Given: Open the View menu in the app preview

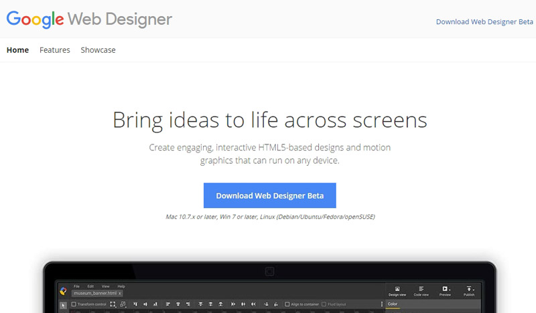Looking at the screenshot, I should click(106, 286).
